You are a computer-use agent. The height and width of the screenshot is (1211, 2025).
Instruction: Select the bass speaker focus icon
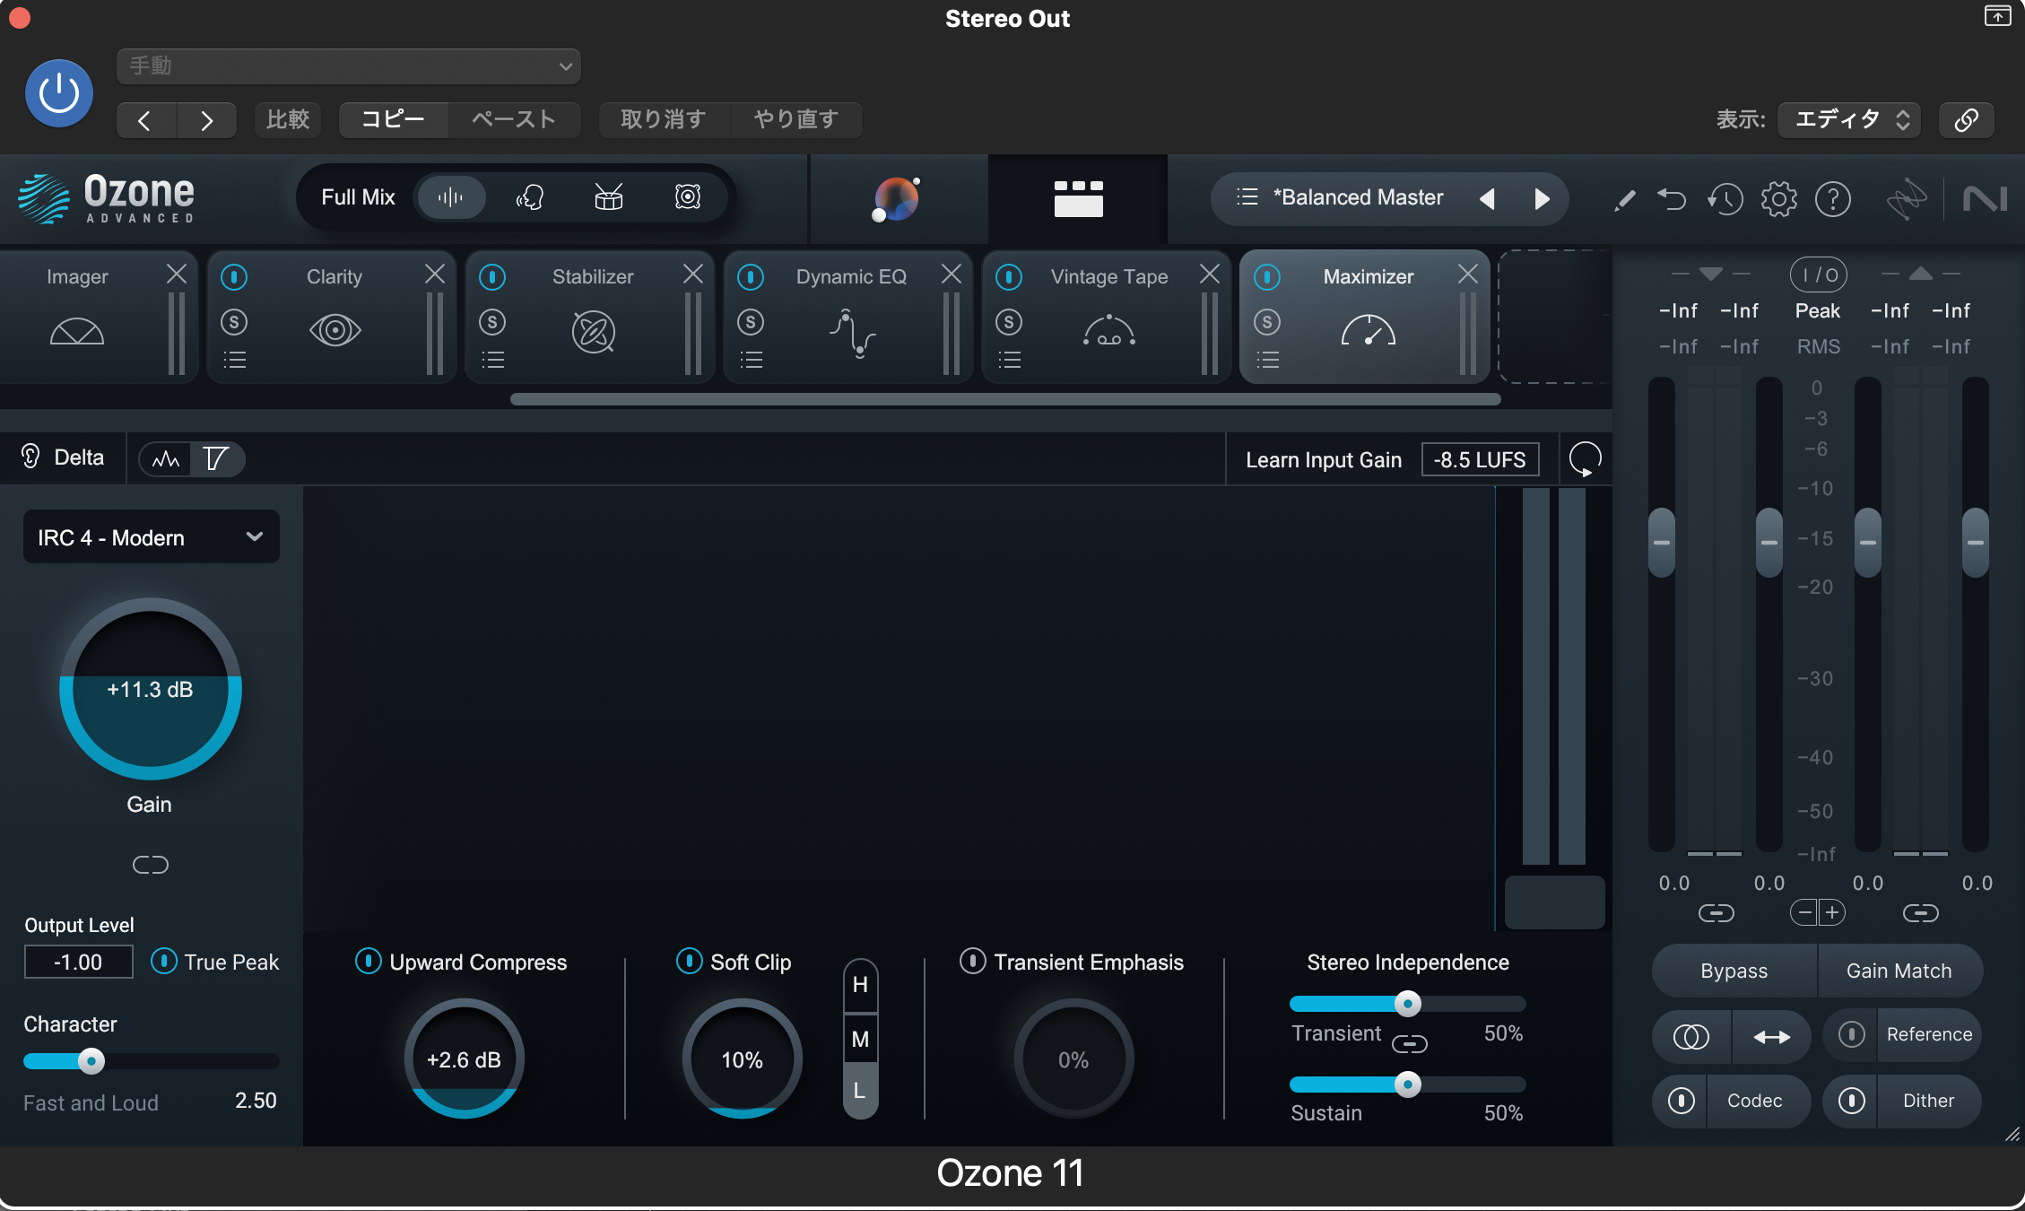tap(688, 197)
